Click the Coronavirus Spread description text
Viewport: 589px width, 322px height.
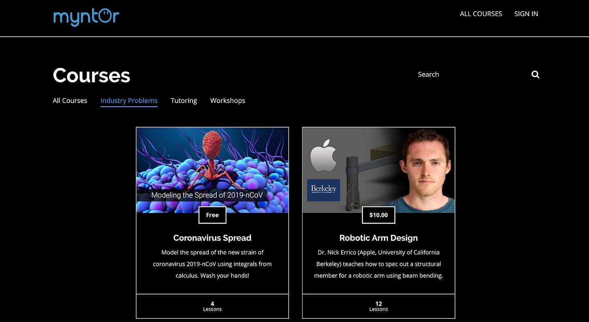click(212, 264)
